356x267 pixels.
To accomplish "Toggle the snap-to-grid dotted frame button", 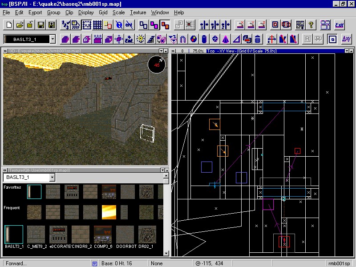I will tap(87, 25).
